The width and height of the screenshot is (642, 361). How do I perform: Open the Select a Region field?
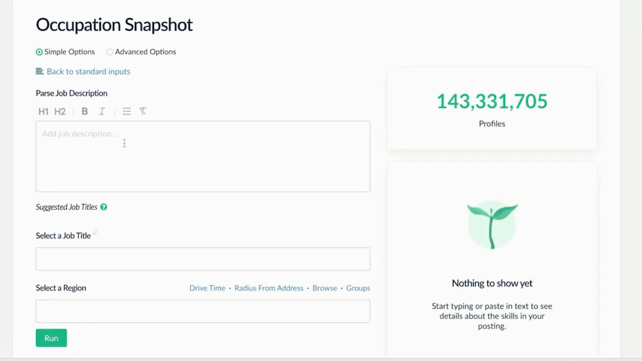tap(203, 311)
